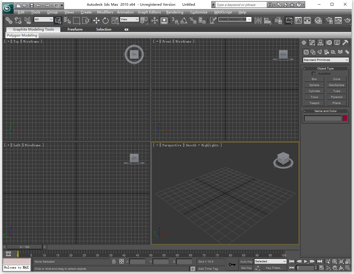Screen dimensions: 354x274
Task: Switch to the Display command panel
Action: [x=337, y=43]
